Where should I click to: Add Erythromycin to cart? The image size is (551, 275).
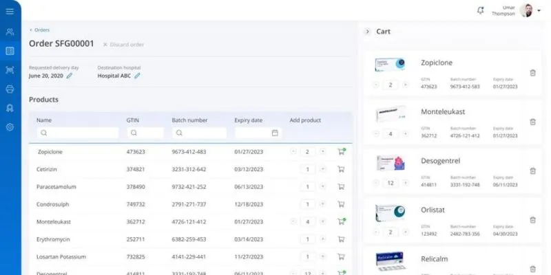pos(341,239)
